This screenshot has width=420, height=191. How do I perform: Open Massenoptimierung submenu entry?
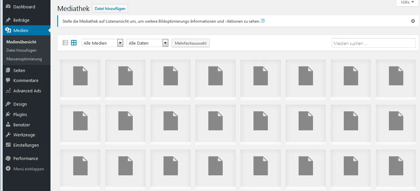(x=24, y=59)
